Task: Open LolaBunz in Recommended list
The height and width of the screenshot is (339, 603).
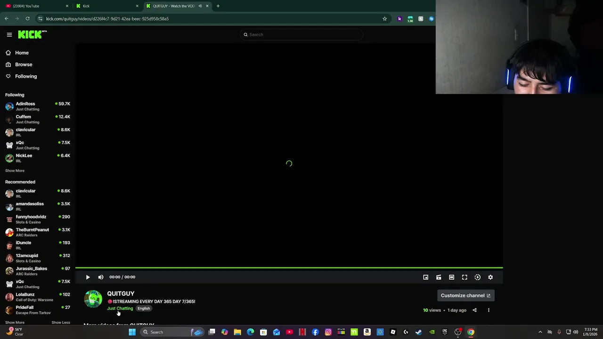Action: click(38, 297)
